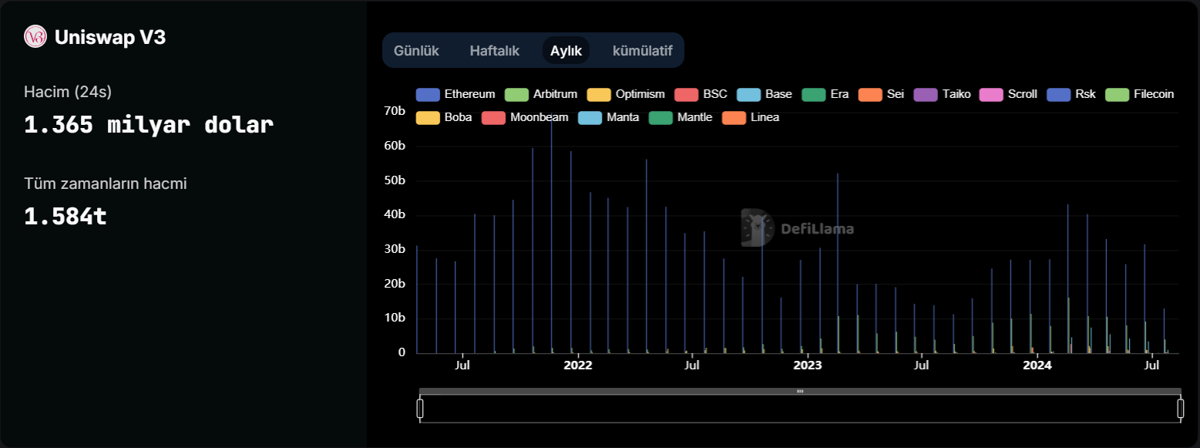1200x448 pixels.
Task: Toggle the Linea legend item
Action: (751, 117)
